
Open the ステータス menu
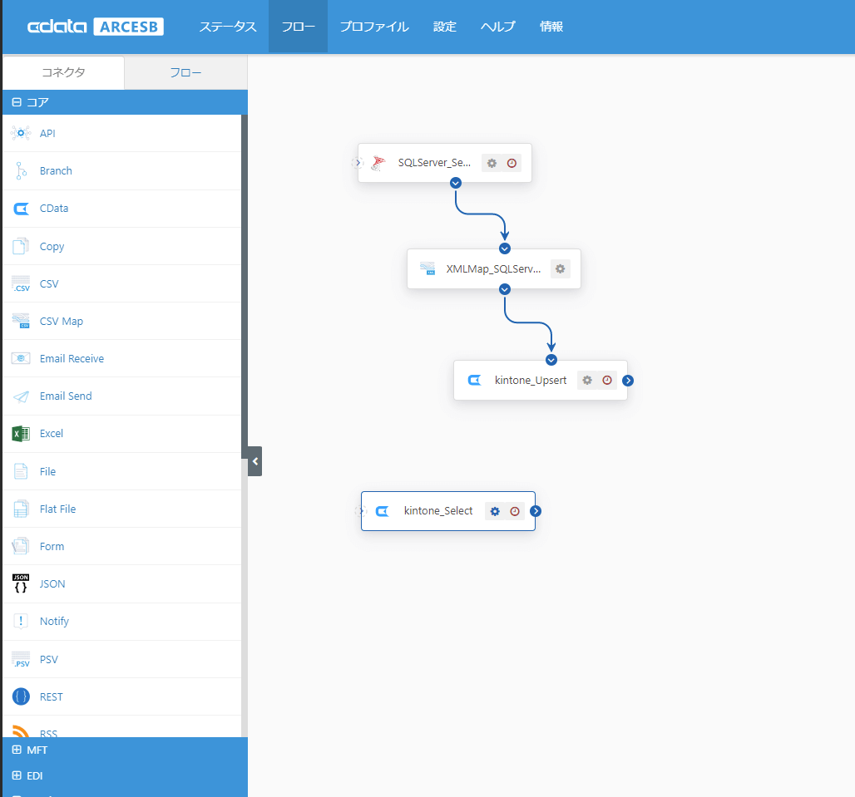(228, 26)
